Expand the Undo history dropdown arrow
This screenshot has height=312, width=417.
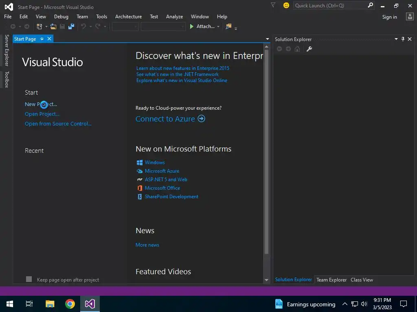pos(90,26)
